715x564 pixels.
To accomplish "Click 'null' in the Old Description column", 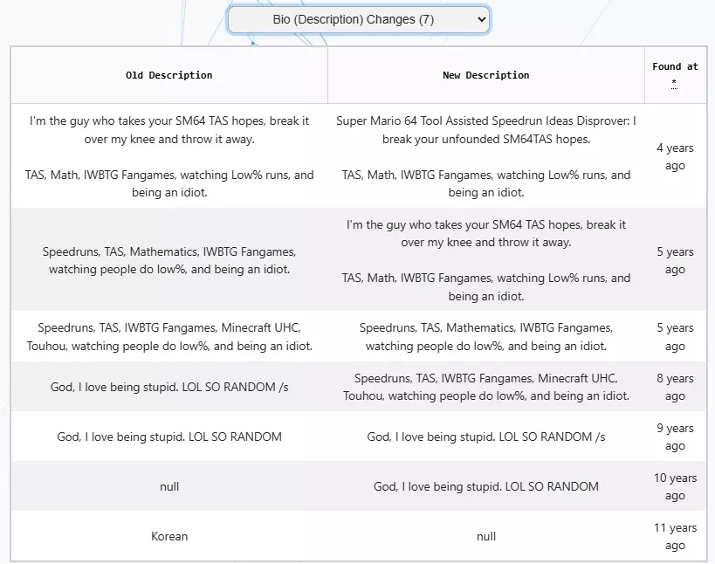I will [169, 486].
